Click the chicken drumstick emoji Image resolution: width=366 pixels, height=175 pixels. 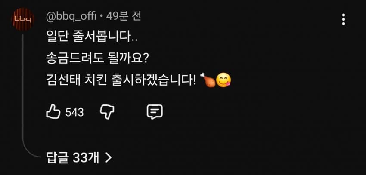[208, 80]
